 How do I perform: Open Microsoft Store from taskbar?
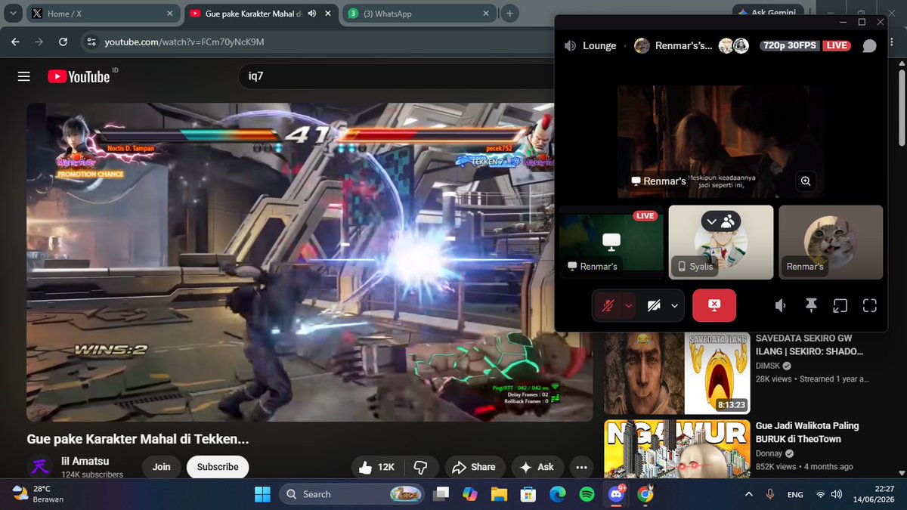(528, 494)
